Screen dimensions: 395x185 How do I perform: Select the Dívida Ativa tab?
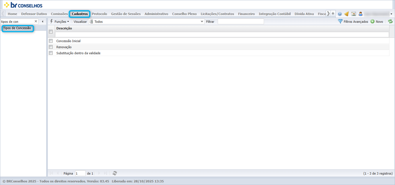click(x=304, y=14)
